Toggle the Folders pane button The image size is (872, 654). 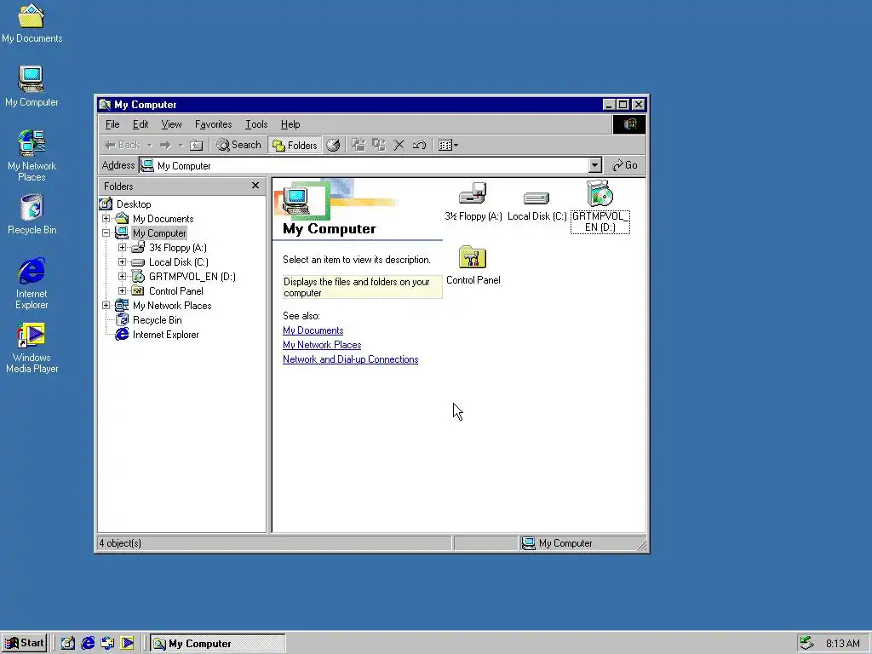pyautogui.click(x=295, y=145)
